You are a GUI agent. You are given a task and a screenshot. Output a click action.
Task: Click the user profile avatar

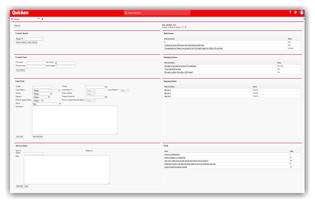tap(302, 12)
